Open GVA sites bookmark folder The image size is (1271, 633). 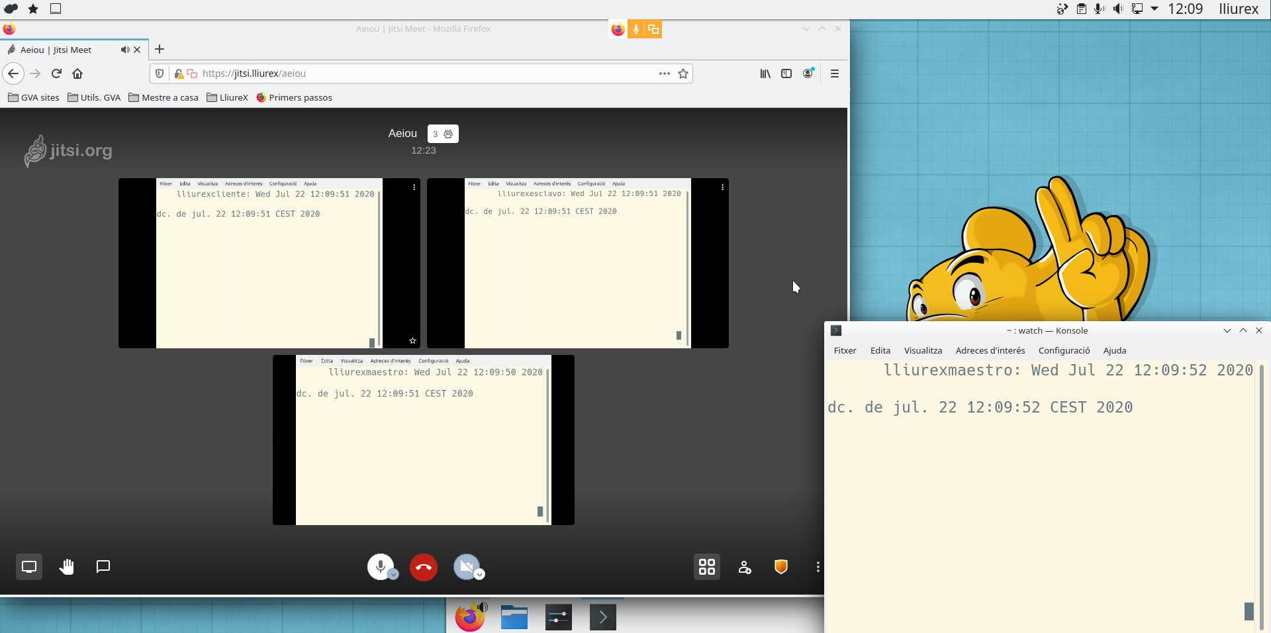[34, 97]
